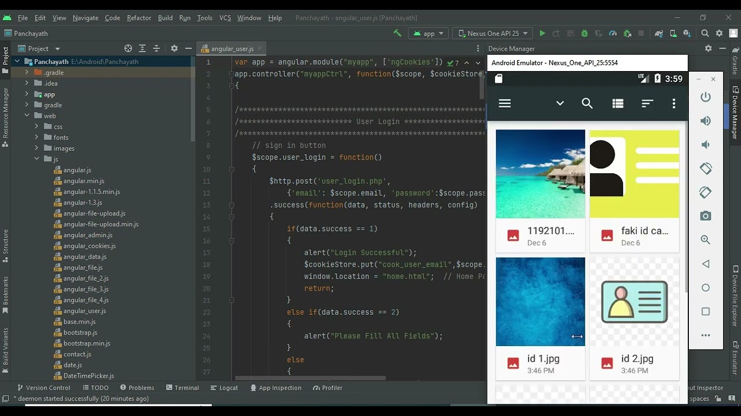Screen dimensions: 741x416
Task: Collapse the Panchayath root folder
Action: (17, 62)
